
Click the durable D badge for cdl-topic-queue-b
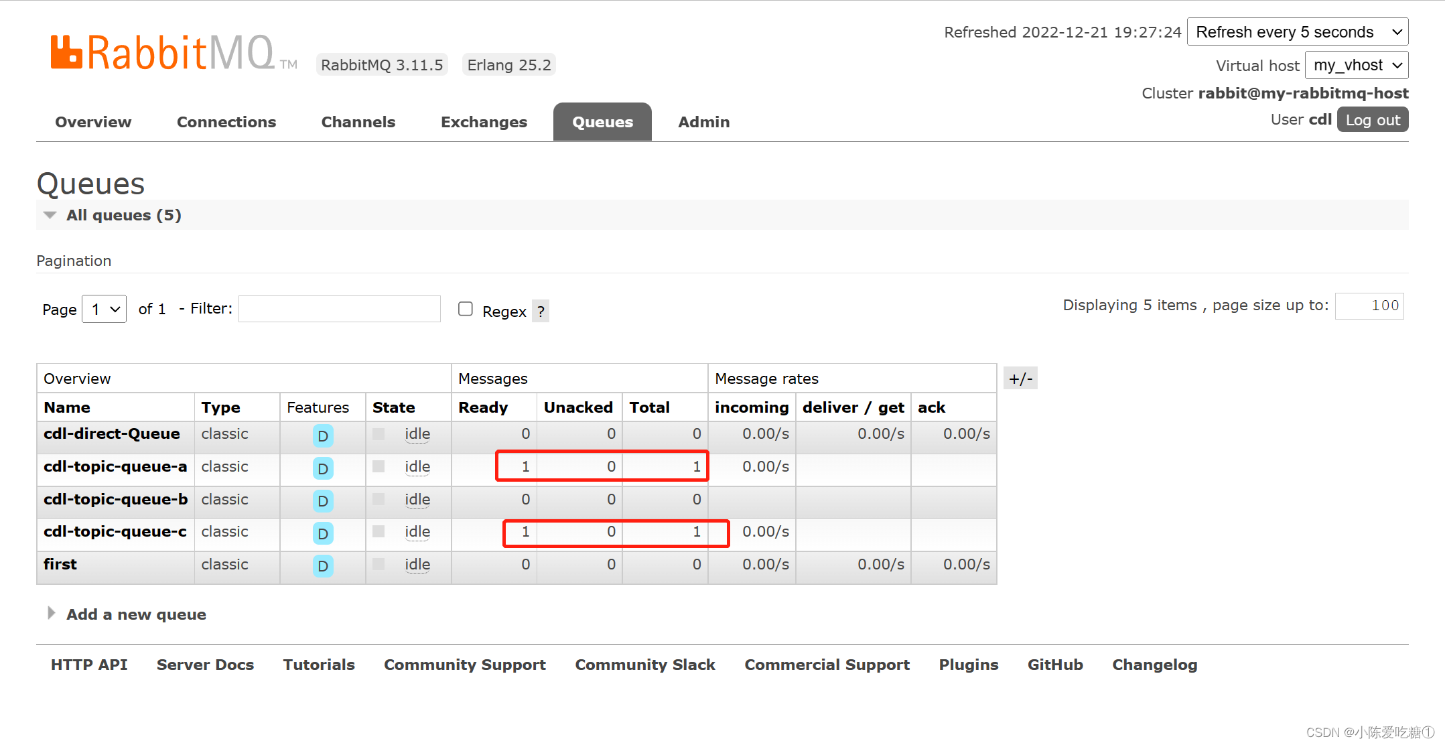click(323, 501)
